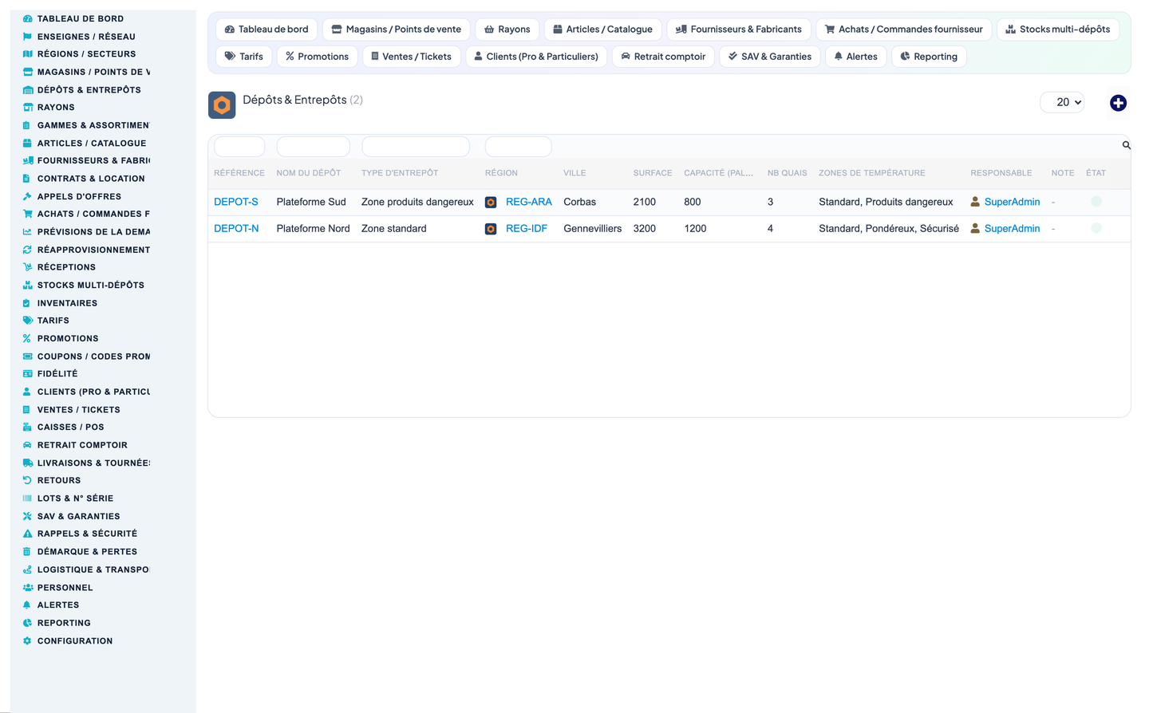Click the Configuration gear icon in sidebar
Screen dimensions: 1153x713
[x=27, y=641]
